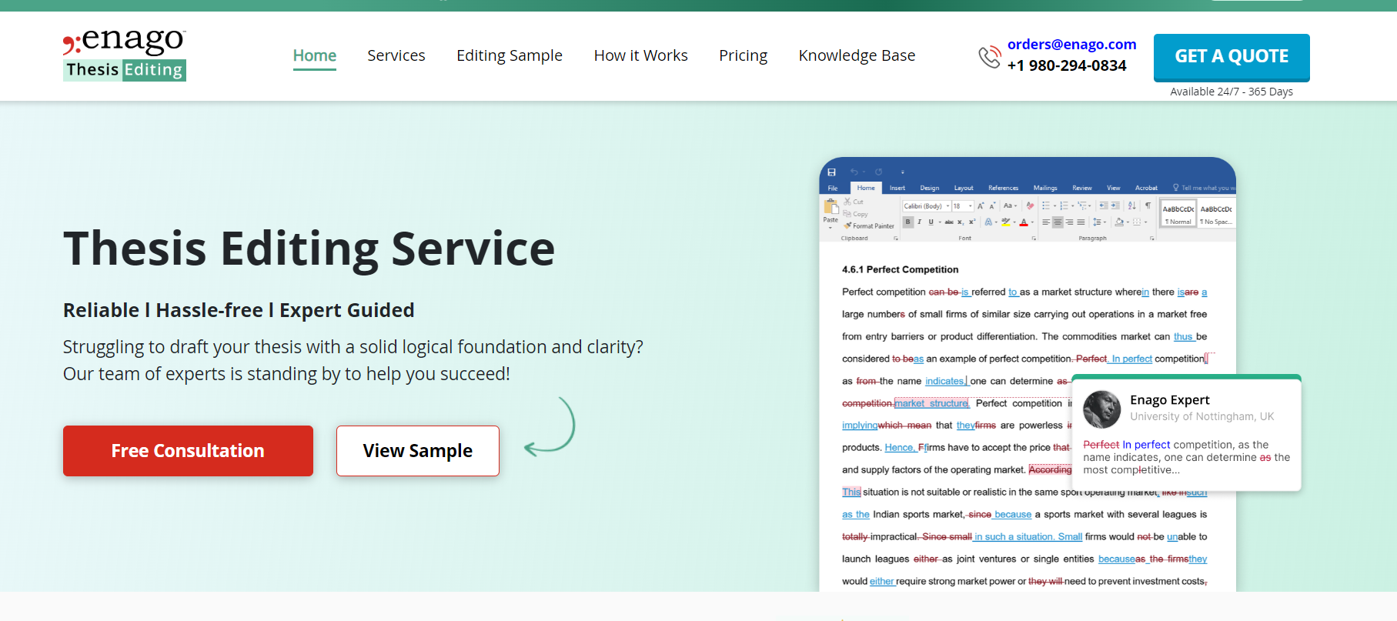1397x621 pixels.
Task: Click Grow Font in the Word sample
Action: click(981, 205)
